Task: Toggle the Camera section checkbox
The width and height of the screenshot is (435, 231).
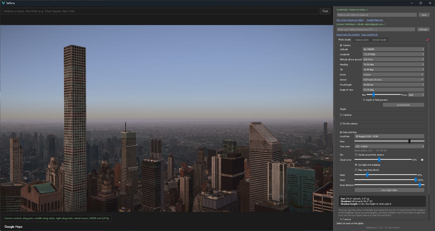Action: click(x=341, y=45)
